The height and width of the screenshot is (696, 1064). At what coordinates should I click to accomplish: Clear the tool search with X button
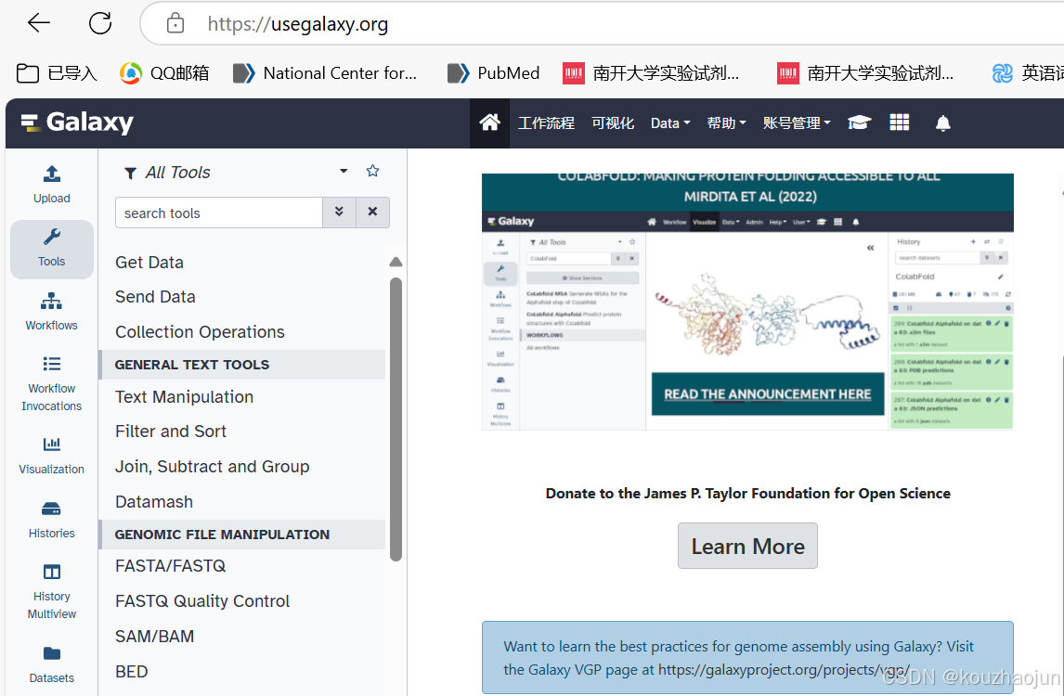click(372, 213)
